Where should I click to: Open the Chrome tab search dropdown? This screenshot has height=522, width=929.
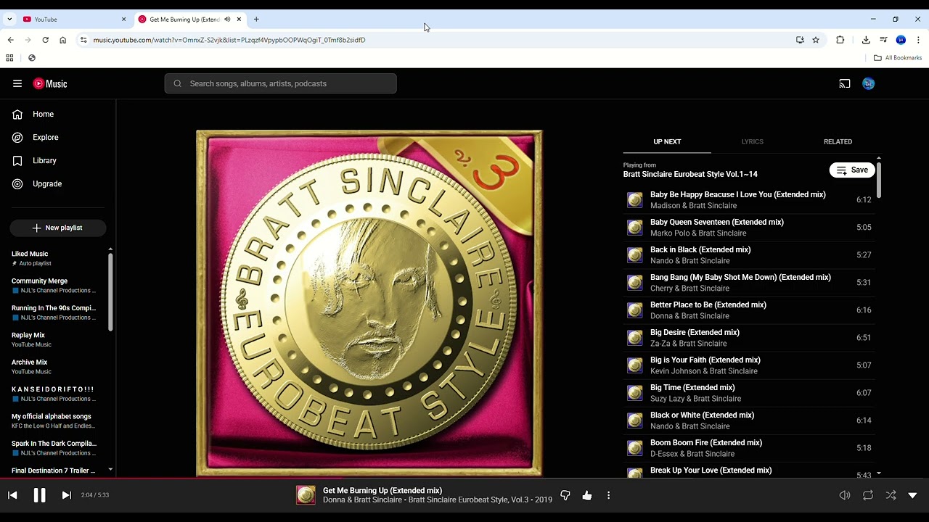[x=9, y=19]
